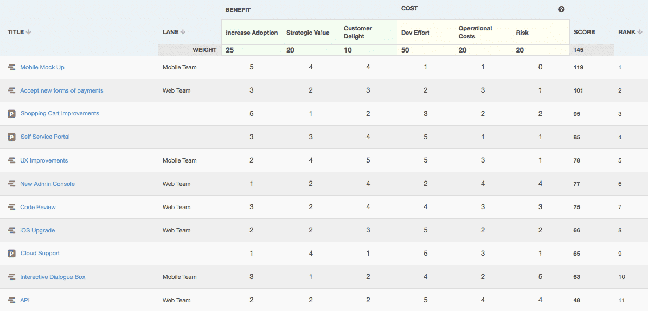This screenshot has width=648, height=311.
Task: Click the bar icon beside UX Improvements
Action: pyautogui.click(x=11, y=161)
